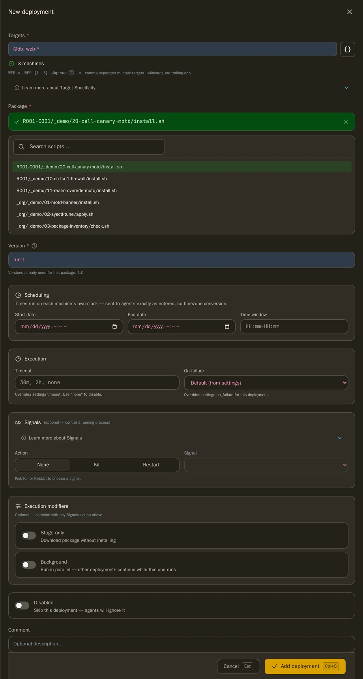Click the 'Overrides settings timeout' hint text
The image size is (363, 679).
pos(58,394)
